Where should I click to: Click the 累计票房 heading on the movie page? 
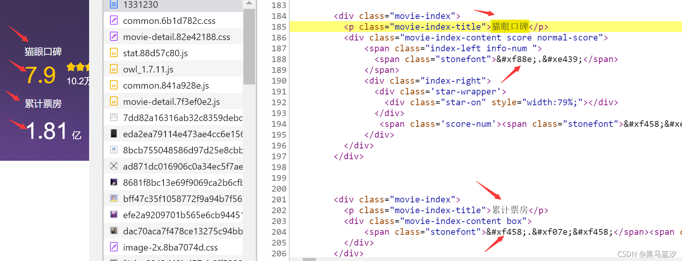tap(43, 104)
